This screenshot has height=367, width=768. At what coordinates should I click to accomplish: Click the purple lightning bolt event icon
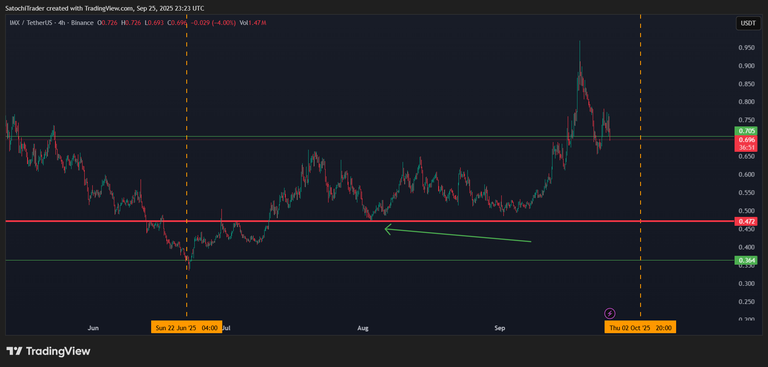click(x=610, y=313)
